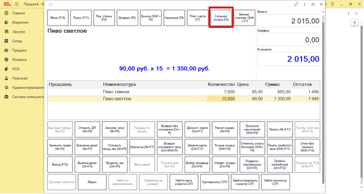
Task: Open the window's three-dot options menu
Action: click(305, 4)
